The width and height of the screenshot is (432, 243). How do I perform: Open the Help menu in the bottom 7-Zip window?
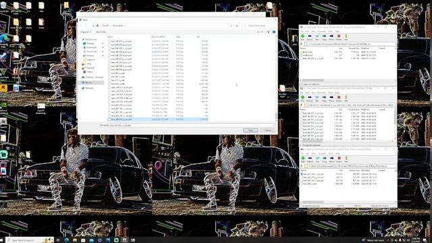tap(337, 153)
